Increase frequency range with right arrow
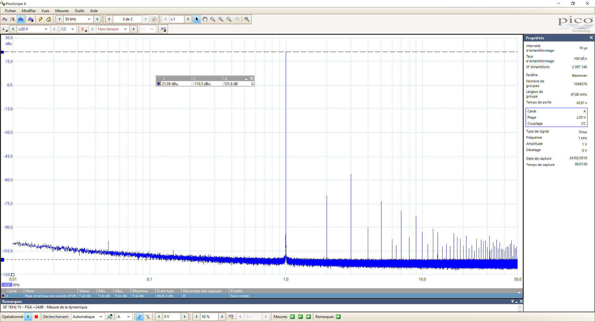This screenshot has height=322, width=595. [x=97, y=19]
